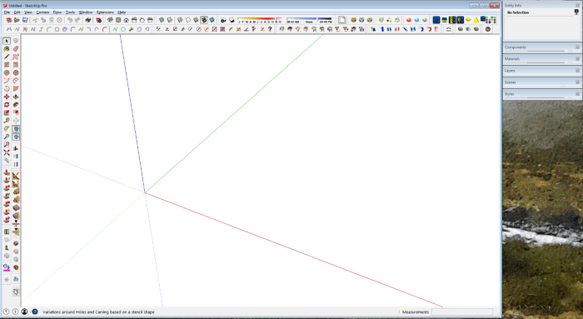Pick the Paint Bucket tool
Screen dimensions: 583x319
click(7, 49)
